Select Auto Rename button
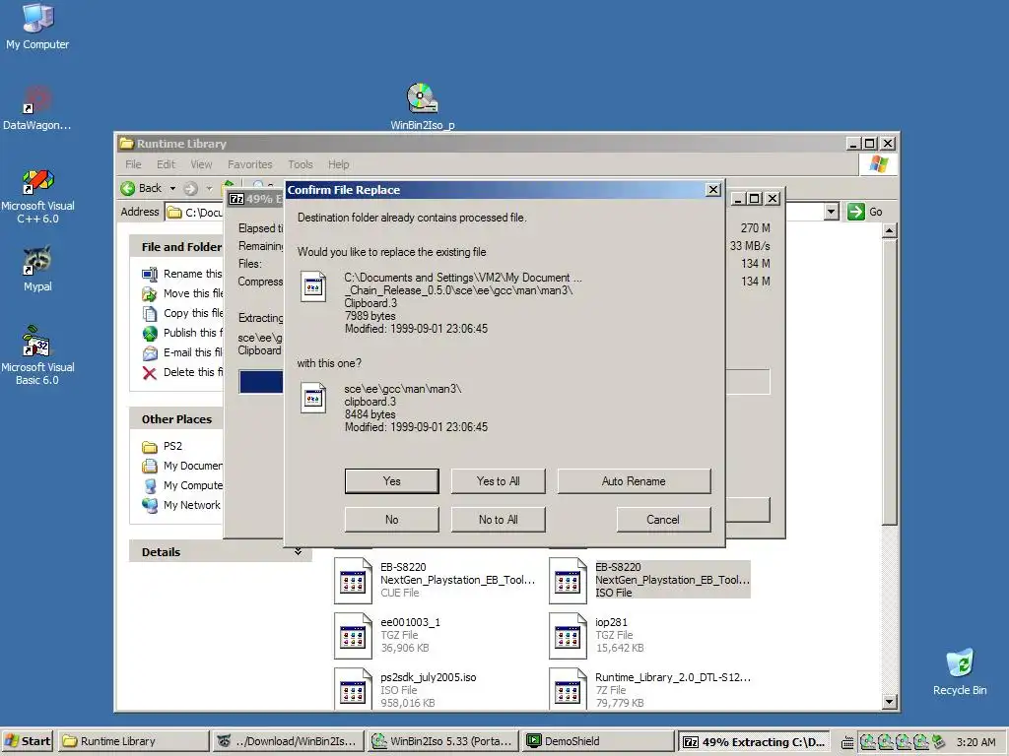The height and width of the screenshot is (756, 1009). click(634, 480)
